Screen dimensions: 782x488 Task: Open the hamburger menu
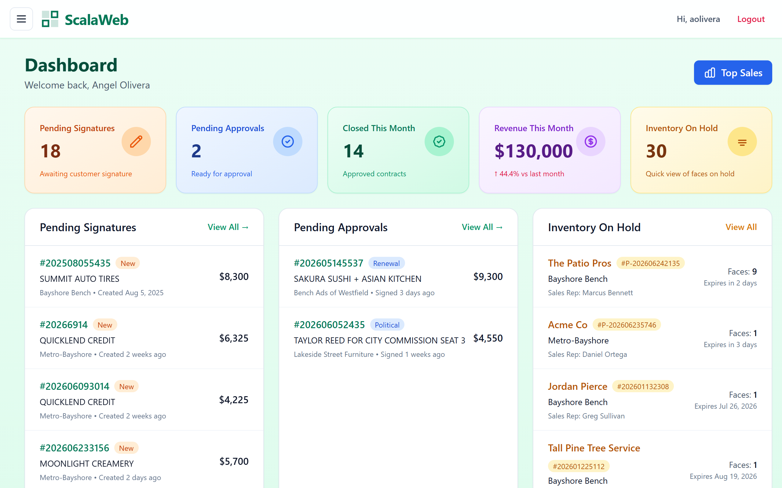point(21,19)
